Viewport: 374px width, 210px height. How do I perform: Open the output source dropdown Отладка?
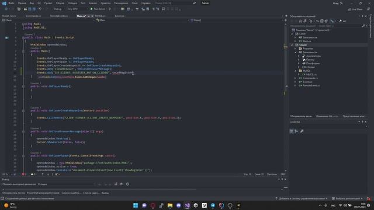click(x=67, y=184)
